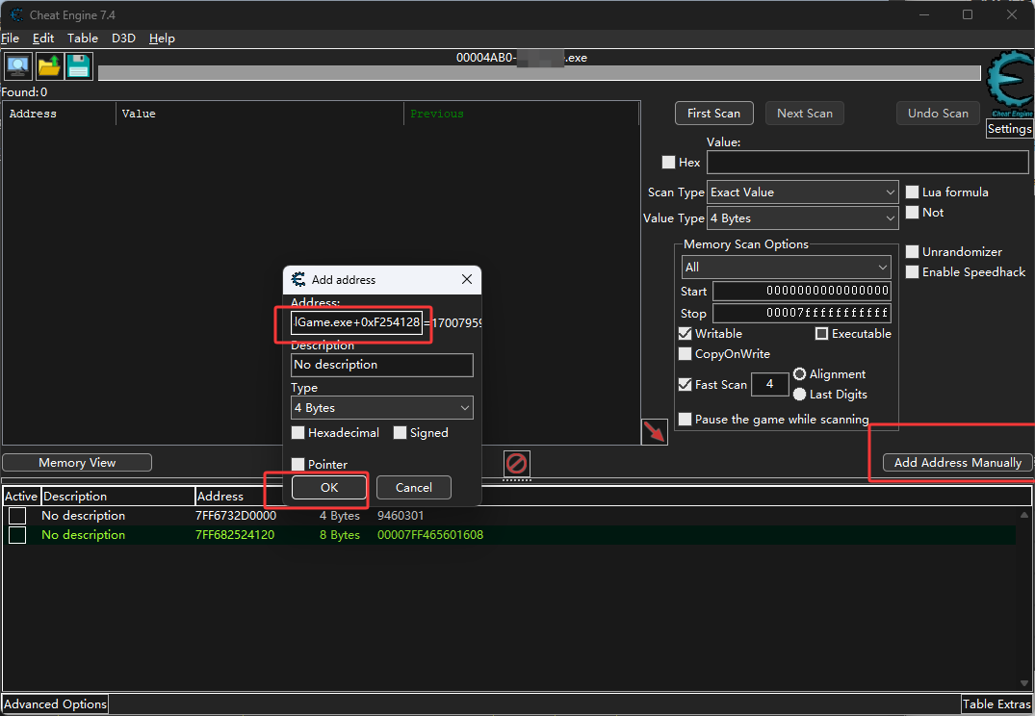The image size is (1035, 716).
Task: Select value 9460301 in address list
Action: [x=401, y=516]
